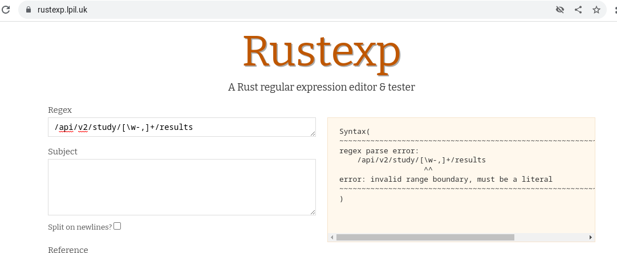Click the closing ')' line in output
The image size is (617, 253).
pos(342,199)
